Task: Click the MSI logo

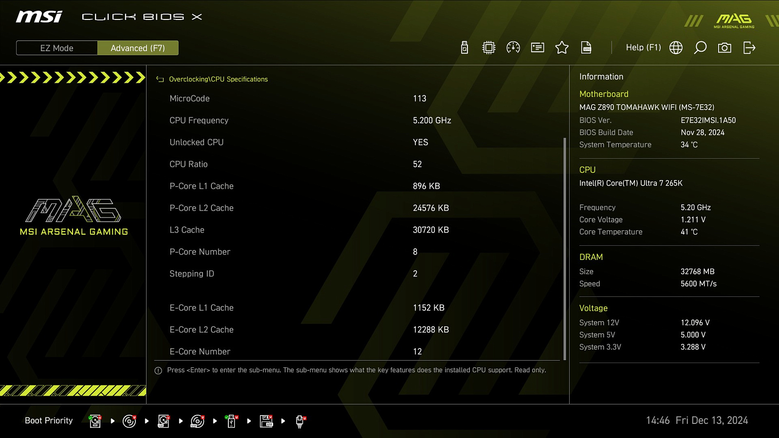Action: click(x=39, y=17)
